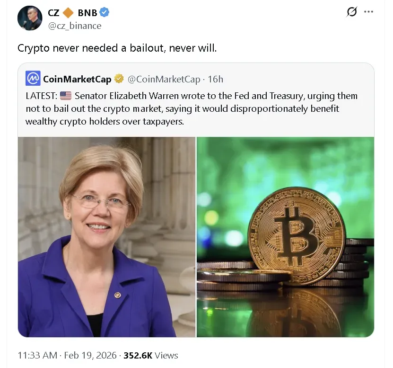Open the gold Bitcoin coin image

(286, 237)
